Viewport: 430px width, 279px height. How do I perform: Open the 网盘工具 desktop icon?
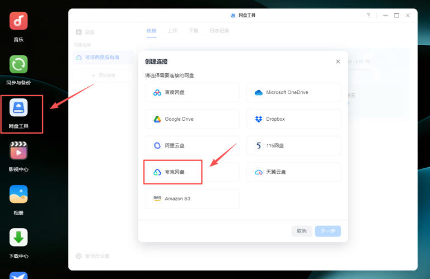(x=18, y=107)
